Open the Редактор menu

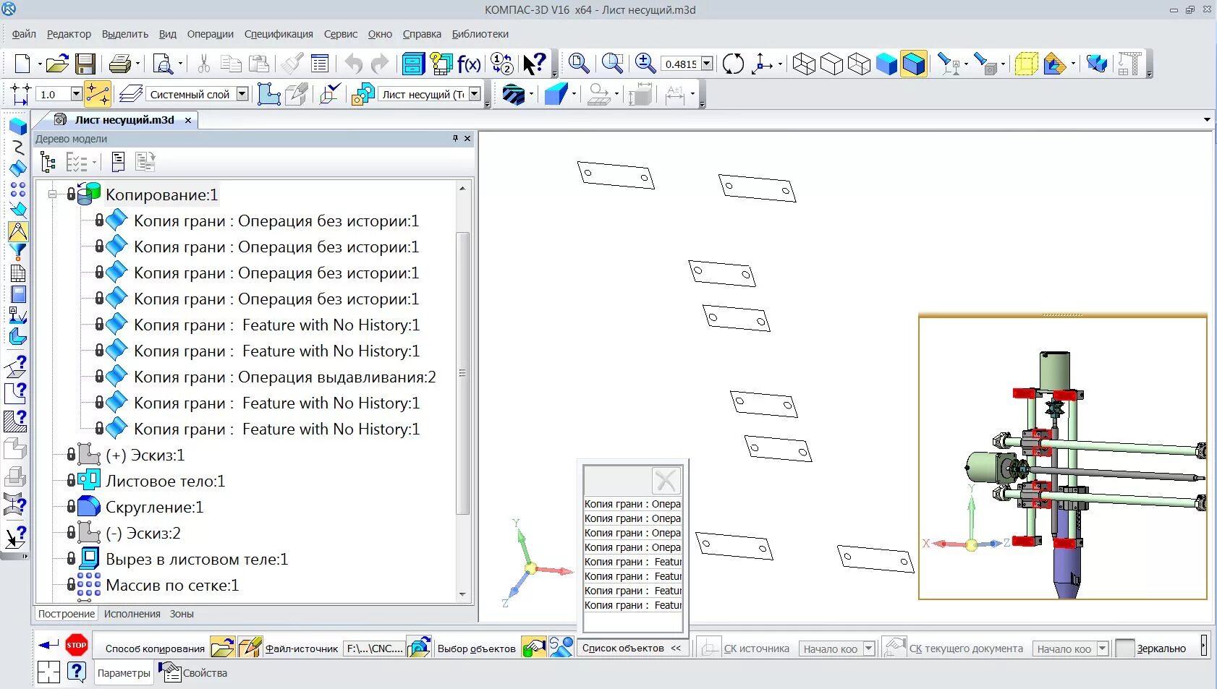coord(69,34)
